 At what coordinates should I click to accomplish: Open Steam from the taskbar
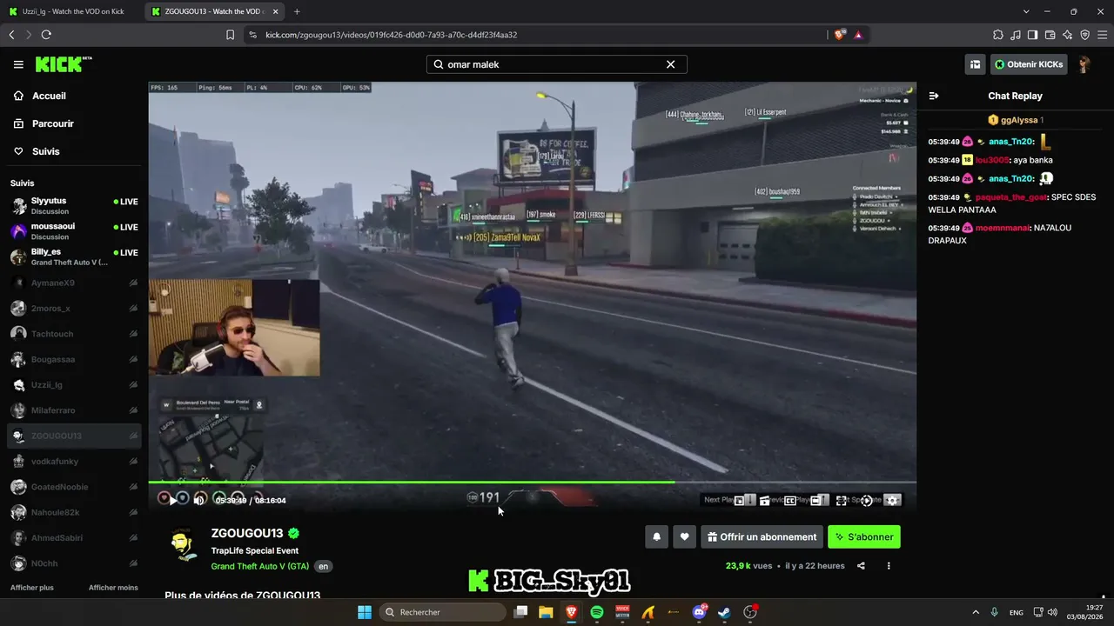(x=724, y=612)
